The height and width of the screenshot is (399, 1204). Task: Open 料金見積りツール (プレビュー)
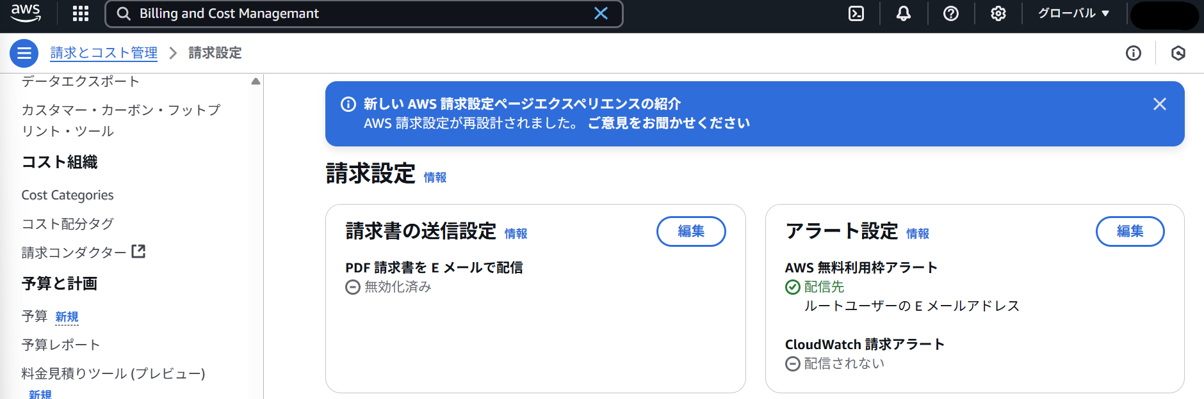click(113, 373)
